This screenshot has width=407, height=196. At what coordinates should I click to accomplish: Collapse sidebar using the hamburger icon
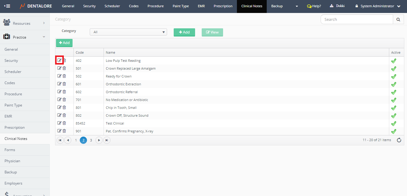click(7, 6)
